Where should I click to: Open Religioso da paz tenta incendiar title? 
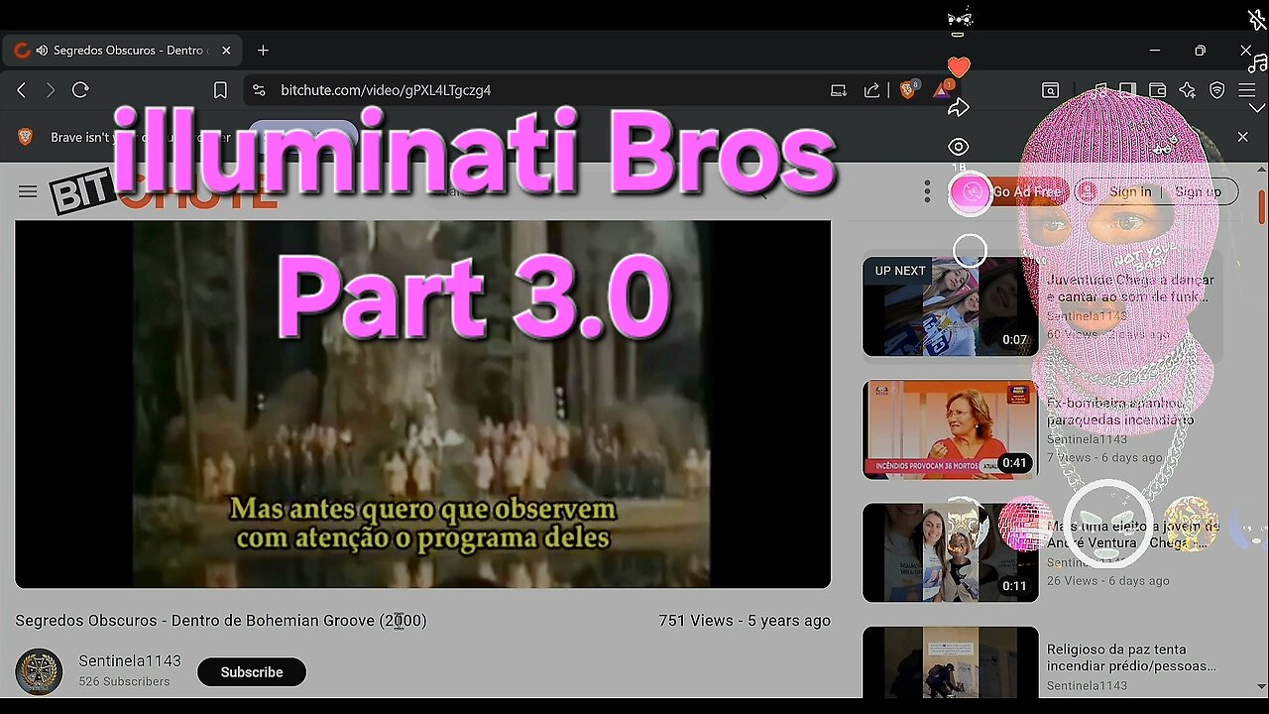click(x=1131, y=657)
